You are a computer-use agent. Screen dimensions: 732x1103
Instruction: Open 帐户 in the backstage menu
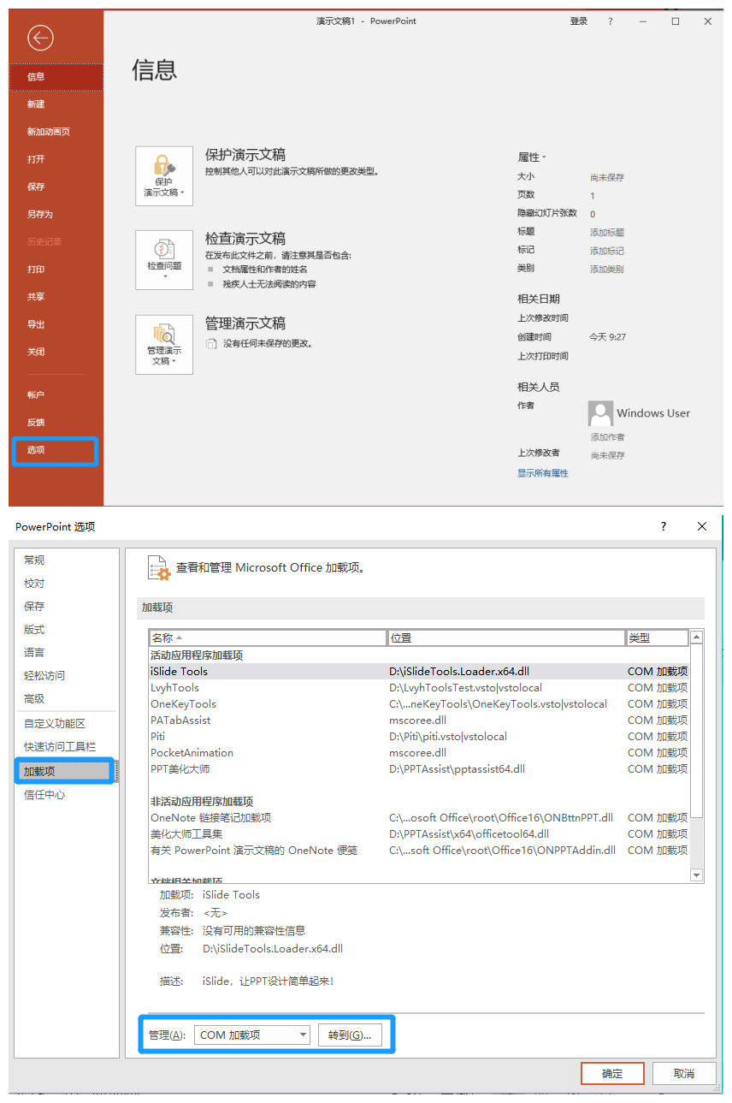56,394
